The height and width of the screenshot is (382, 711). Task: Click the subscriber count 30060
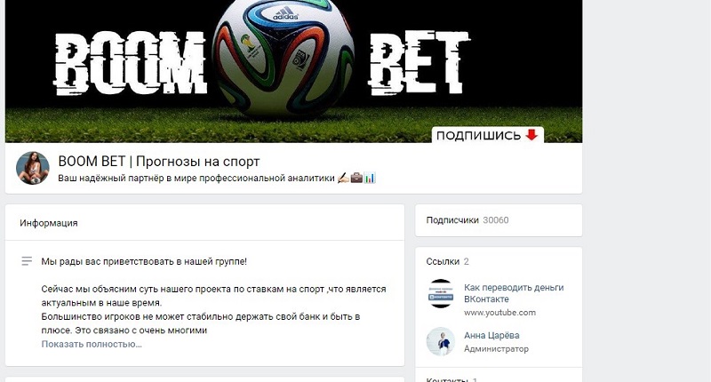496,220
